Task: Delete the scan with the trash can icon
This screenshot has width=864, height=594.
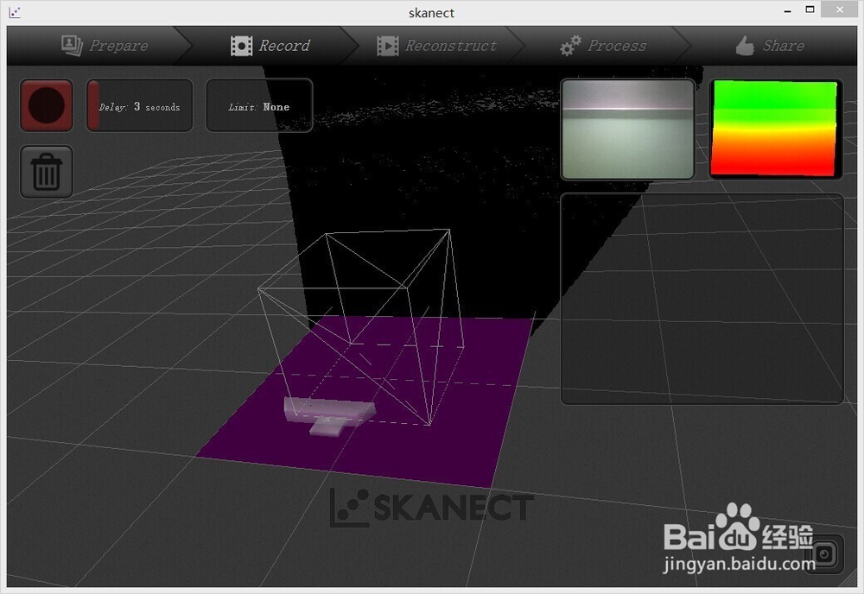Action: (x=47, y=172)
